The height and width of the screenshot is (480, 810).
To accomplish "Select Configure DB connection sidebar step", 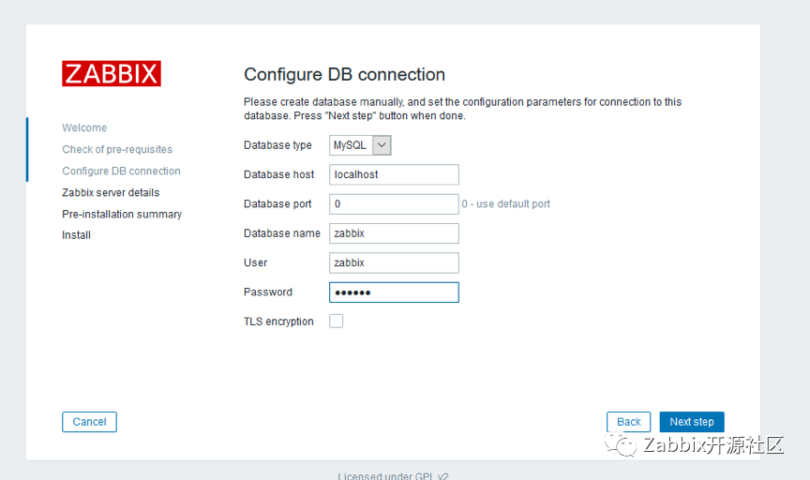I will pos(121,171).
